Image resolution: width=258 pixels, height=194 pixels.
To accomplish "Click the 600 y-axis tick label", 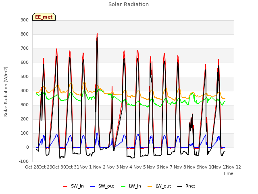I will tap(25, 63).
